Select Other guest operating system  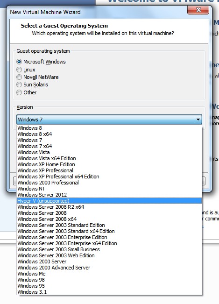pos(19,92)
